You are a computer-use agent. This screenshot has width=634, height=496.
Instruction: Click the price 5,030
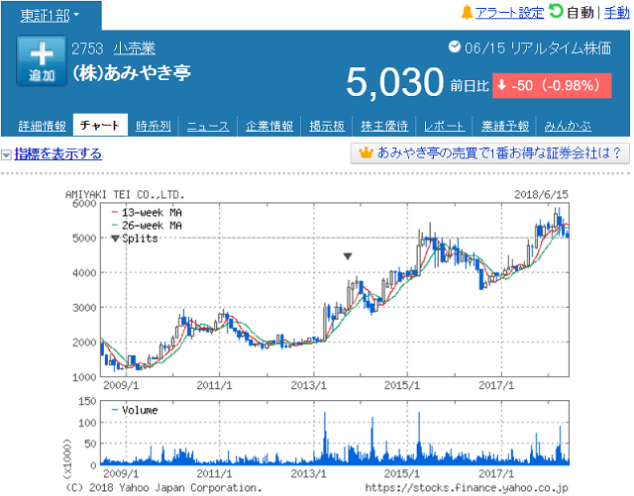point(395,82)
